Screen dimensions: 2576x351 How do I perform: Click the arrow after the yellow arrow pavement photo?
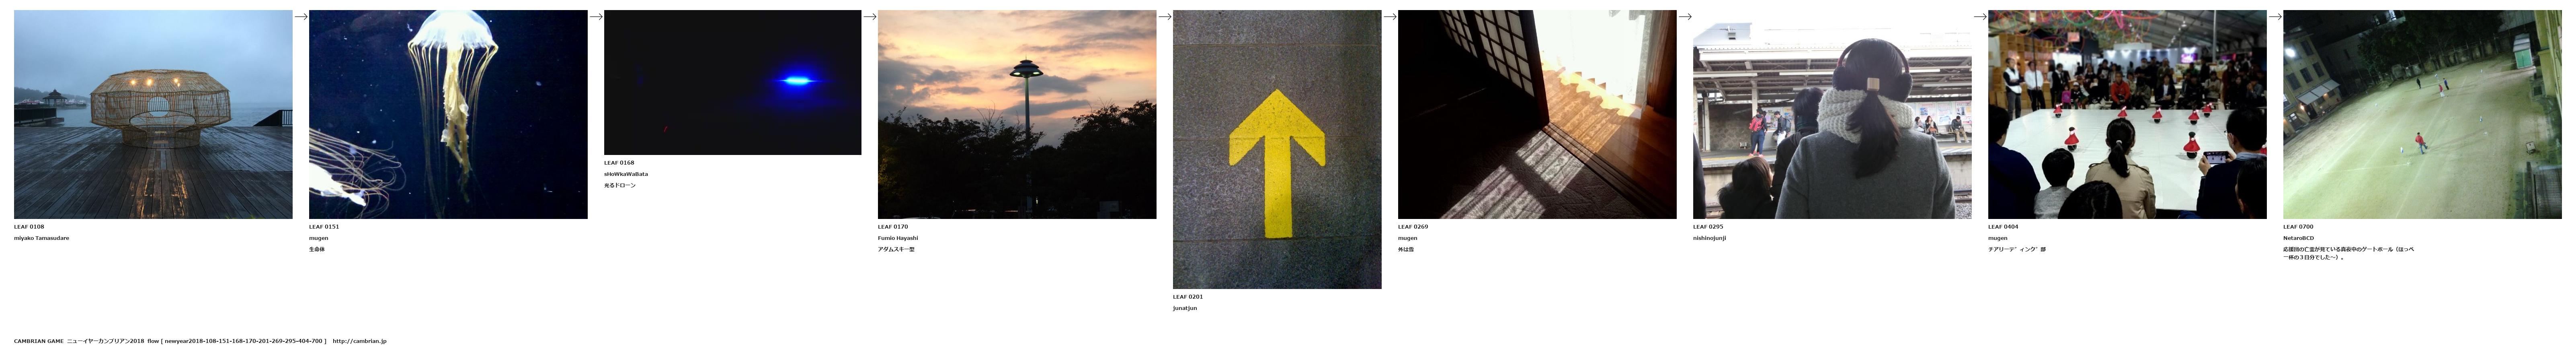pyautogui.click(x=1390, y=16)
